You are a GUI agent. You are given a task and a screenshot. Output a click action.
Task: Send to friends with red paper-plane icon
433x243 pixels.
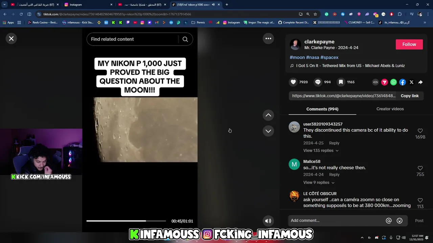(385, 82)
